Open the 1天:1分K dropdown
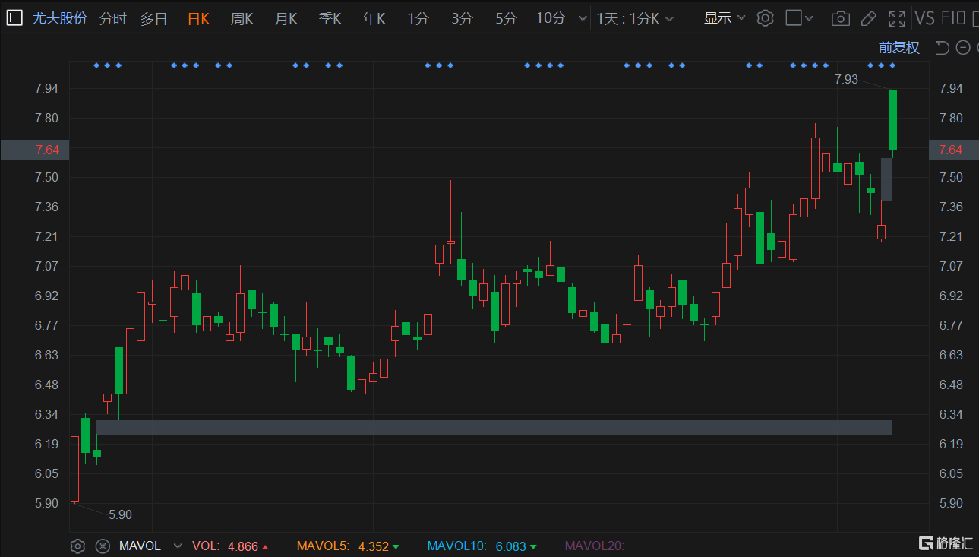The width and height of the screenshot is (979, 557). (635, 19)
